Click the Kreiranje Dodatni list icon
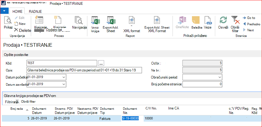This screenshot has width=262, height=127. [57, 21]
